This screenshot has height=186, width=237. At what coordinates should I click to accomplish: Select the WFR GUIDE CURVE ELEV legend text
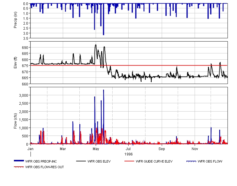coord(154,162)
